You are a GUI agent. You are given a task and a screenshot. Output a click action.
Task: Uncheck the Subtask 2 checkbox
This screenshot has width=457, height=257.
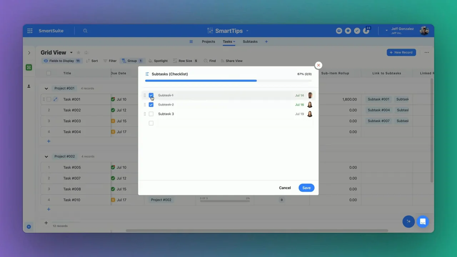(x=151, y=105)
